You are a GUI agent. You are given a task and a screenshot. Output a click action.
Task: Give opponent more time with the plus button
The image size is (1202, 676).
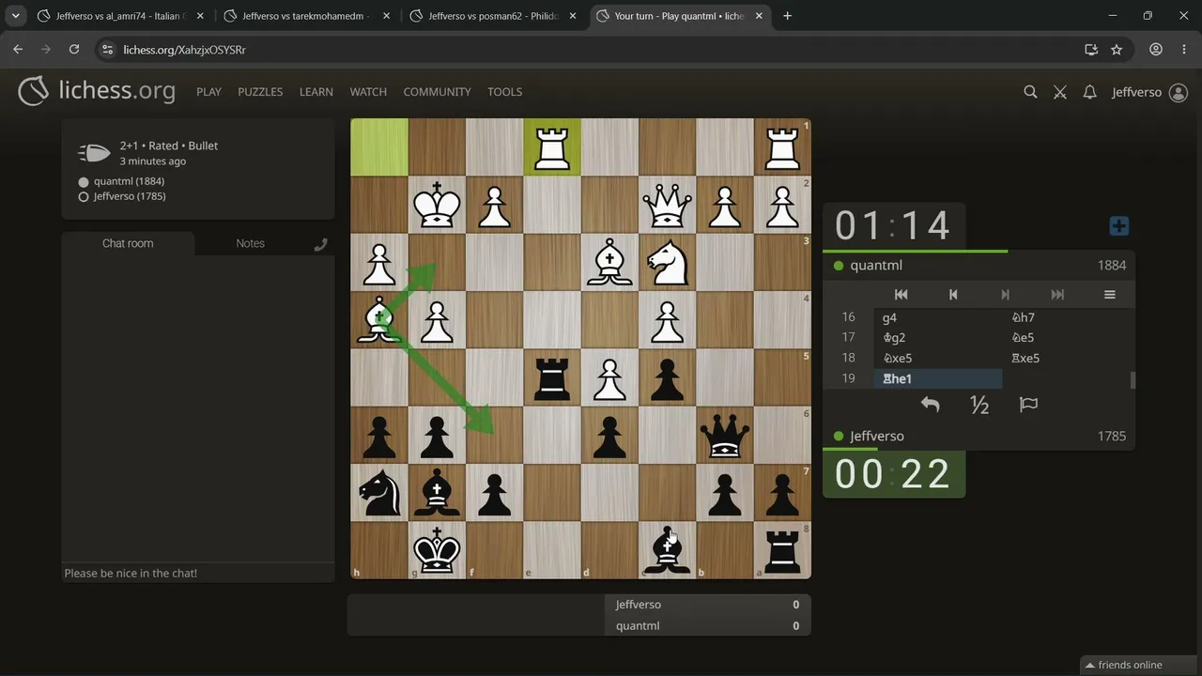[x=1118, y=226]
